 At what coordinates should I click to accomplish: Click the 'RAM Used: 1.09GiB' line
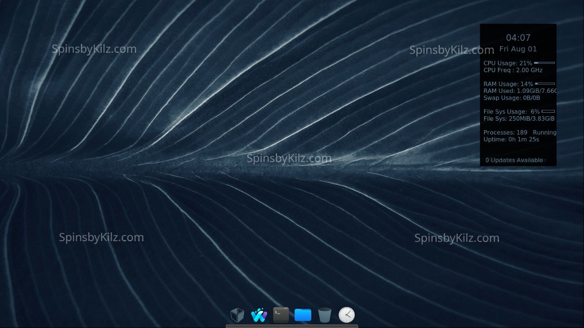coord(520,91)
